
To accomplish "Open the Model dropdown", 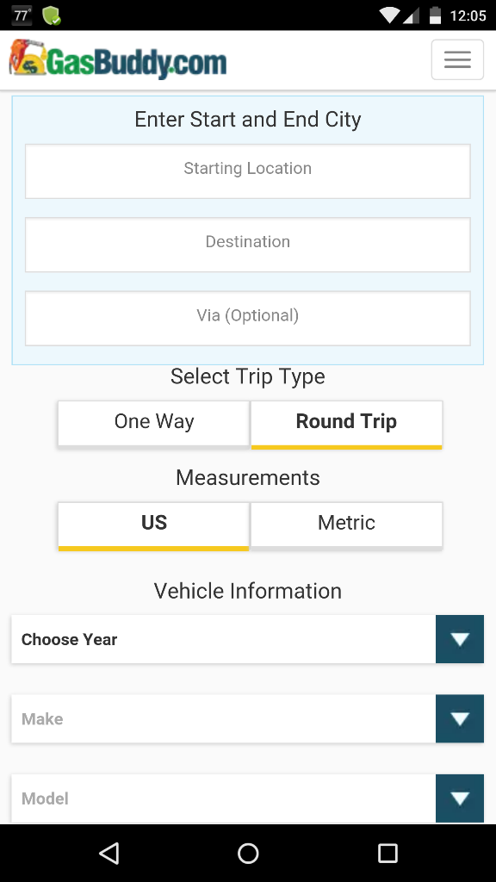I will (x=247, y=798).
